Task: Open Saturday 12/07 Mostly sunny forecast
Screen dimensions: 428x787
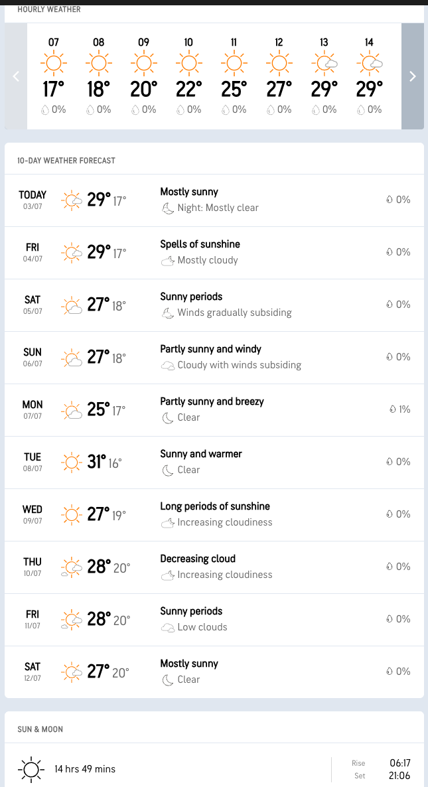Action: [x=214, y=672]
